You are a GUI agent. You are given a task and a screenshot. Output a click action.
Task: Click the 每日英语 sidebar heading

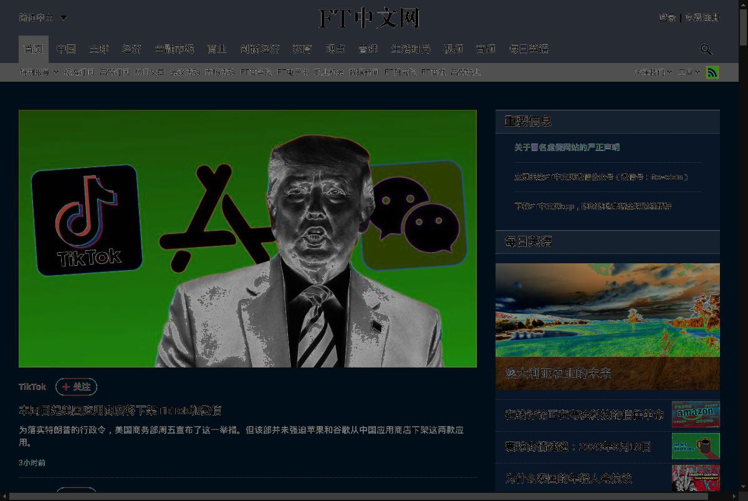coord(528,241)
